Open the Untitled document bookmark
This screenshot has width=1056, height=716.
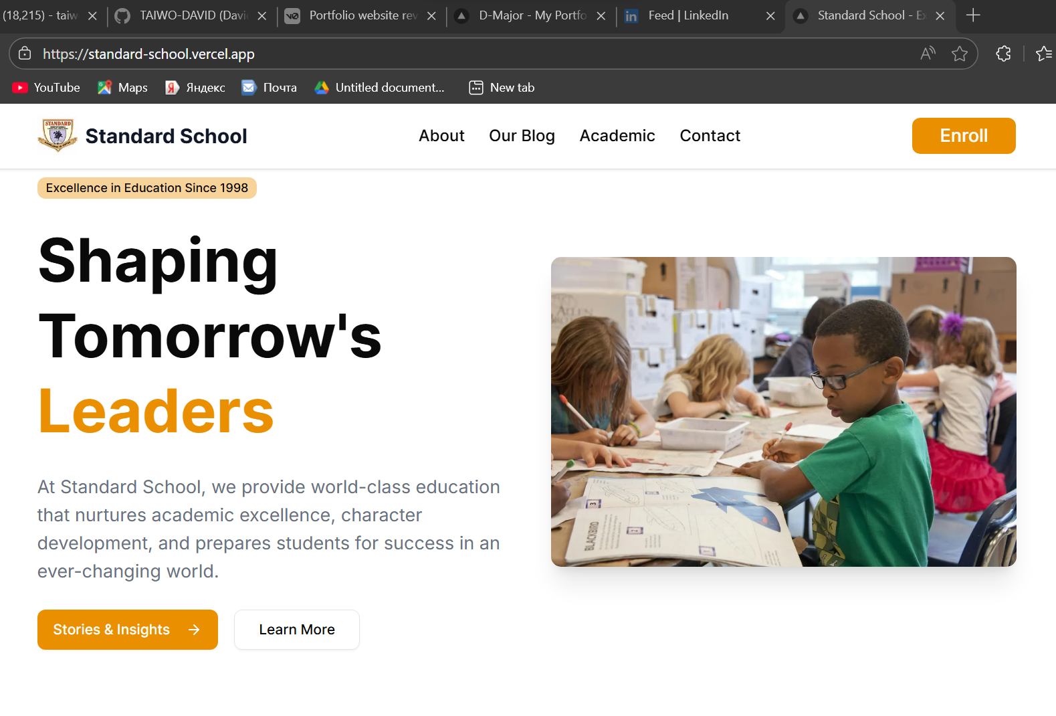(x=379, y=88)
